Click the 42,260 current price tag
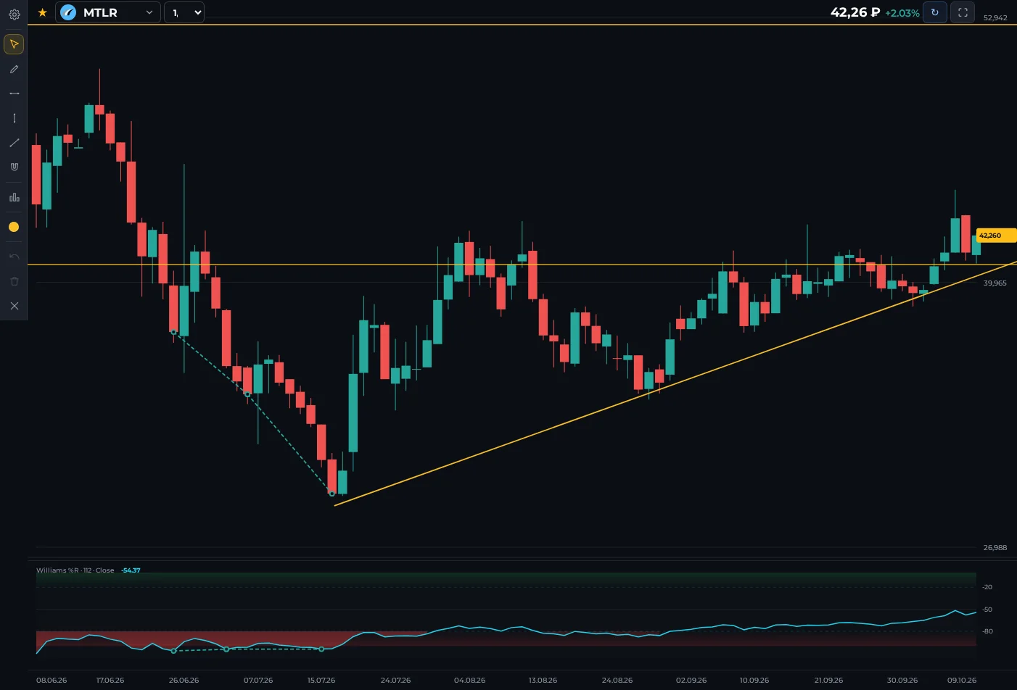 (995, 236)
